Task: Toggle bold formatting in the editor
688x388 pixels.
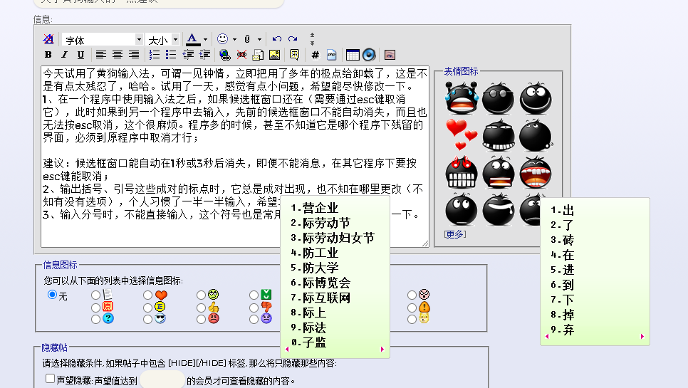Action: pos(48,55)
